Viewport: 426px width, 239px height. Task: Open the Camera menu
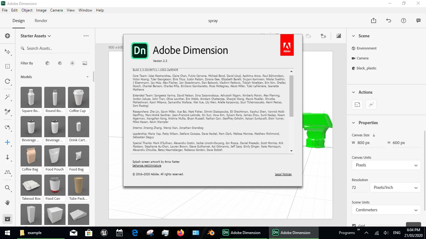tap(56, 10)
